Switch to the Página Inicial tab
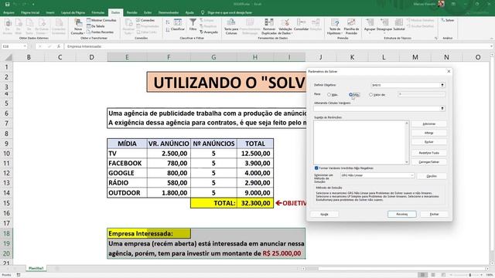Viewport: 495px width, 278px height. (30, 12)
